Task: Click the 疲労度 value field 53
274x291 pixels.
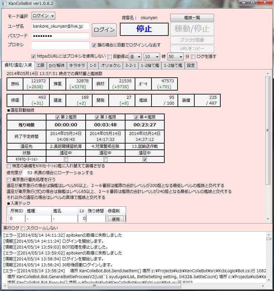Action: pyautogui.click(x=28, y=173)
